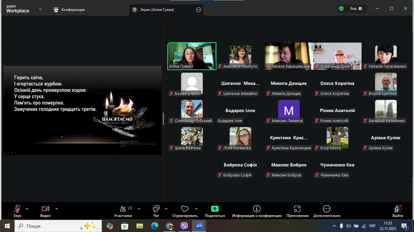Click the green encryption shield icon
This screenshot has height=232, width=414.
tap(341, 9)
